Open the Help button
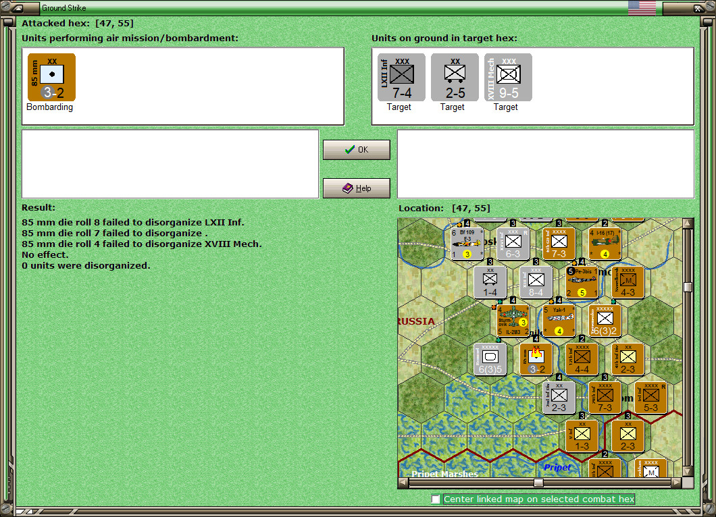 pyautogui.click(x=357, y=188)
